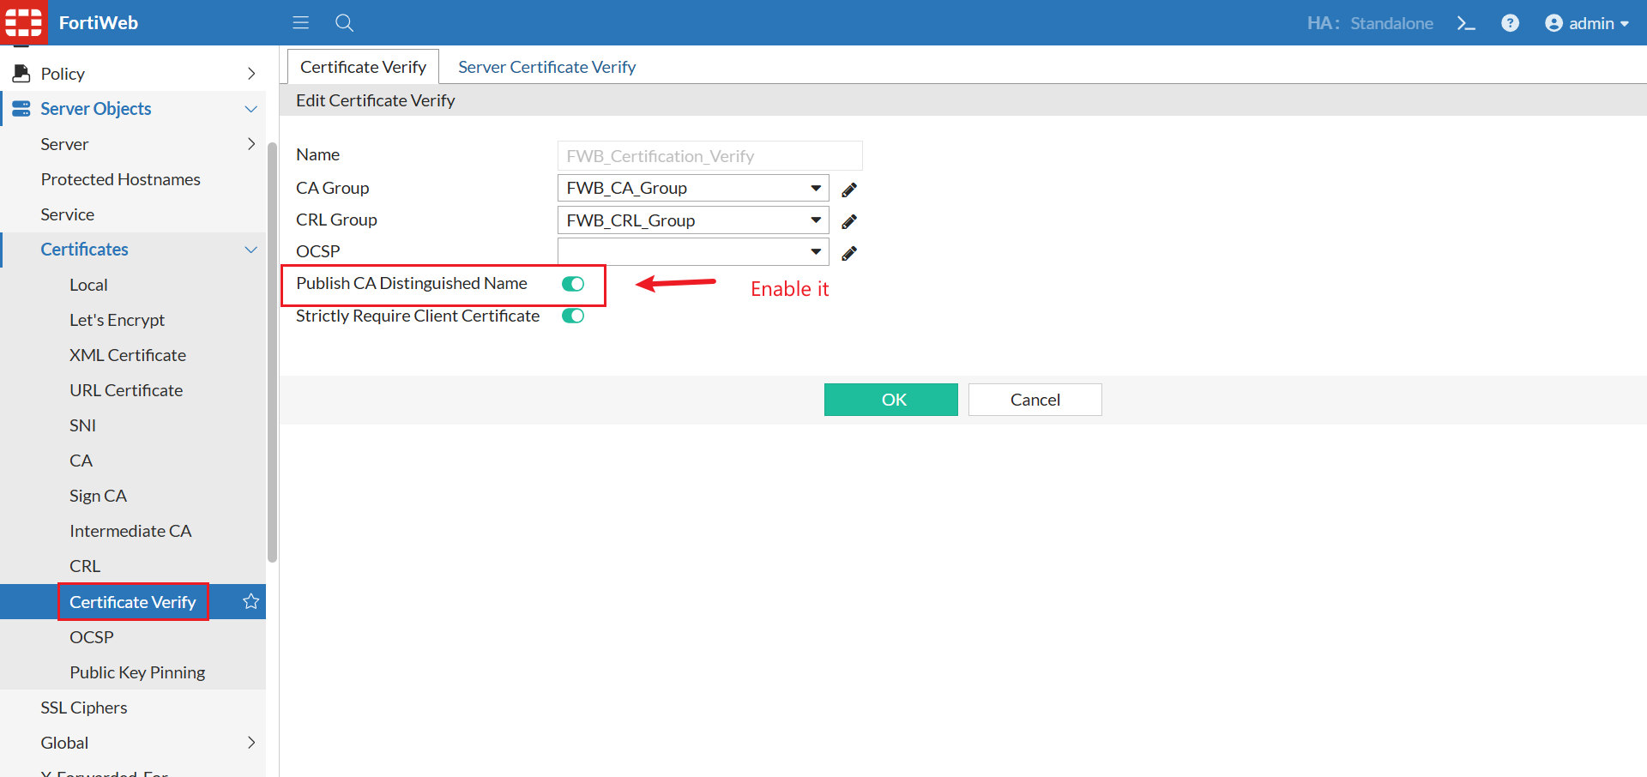The width and height of the screenshot is (1647, 777).
Task: Click the Name input field
Action: coord(710,156)
